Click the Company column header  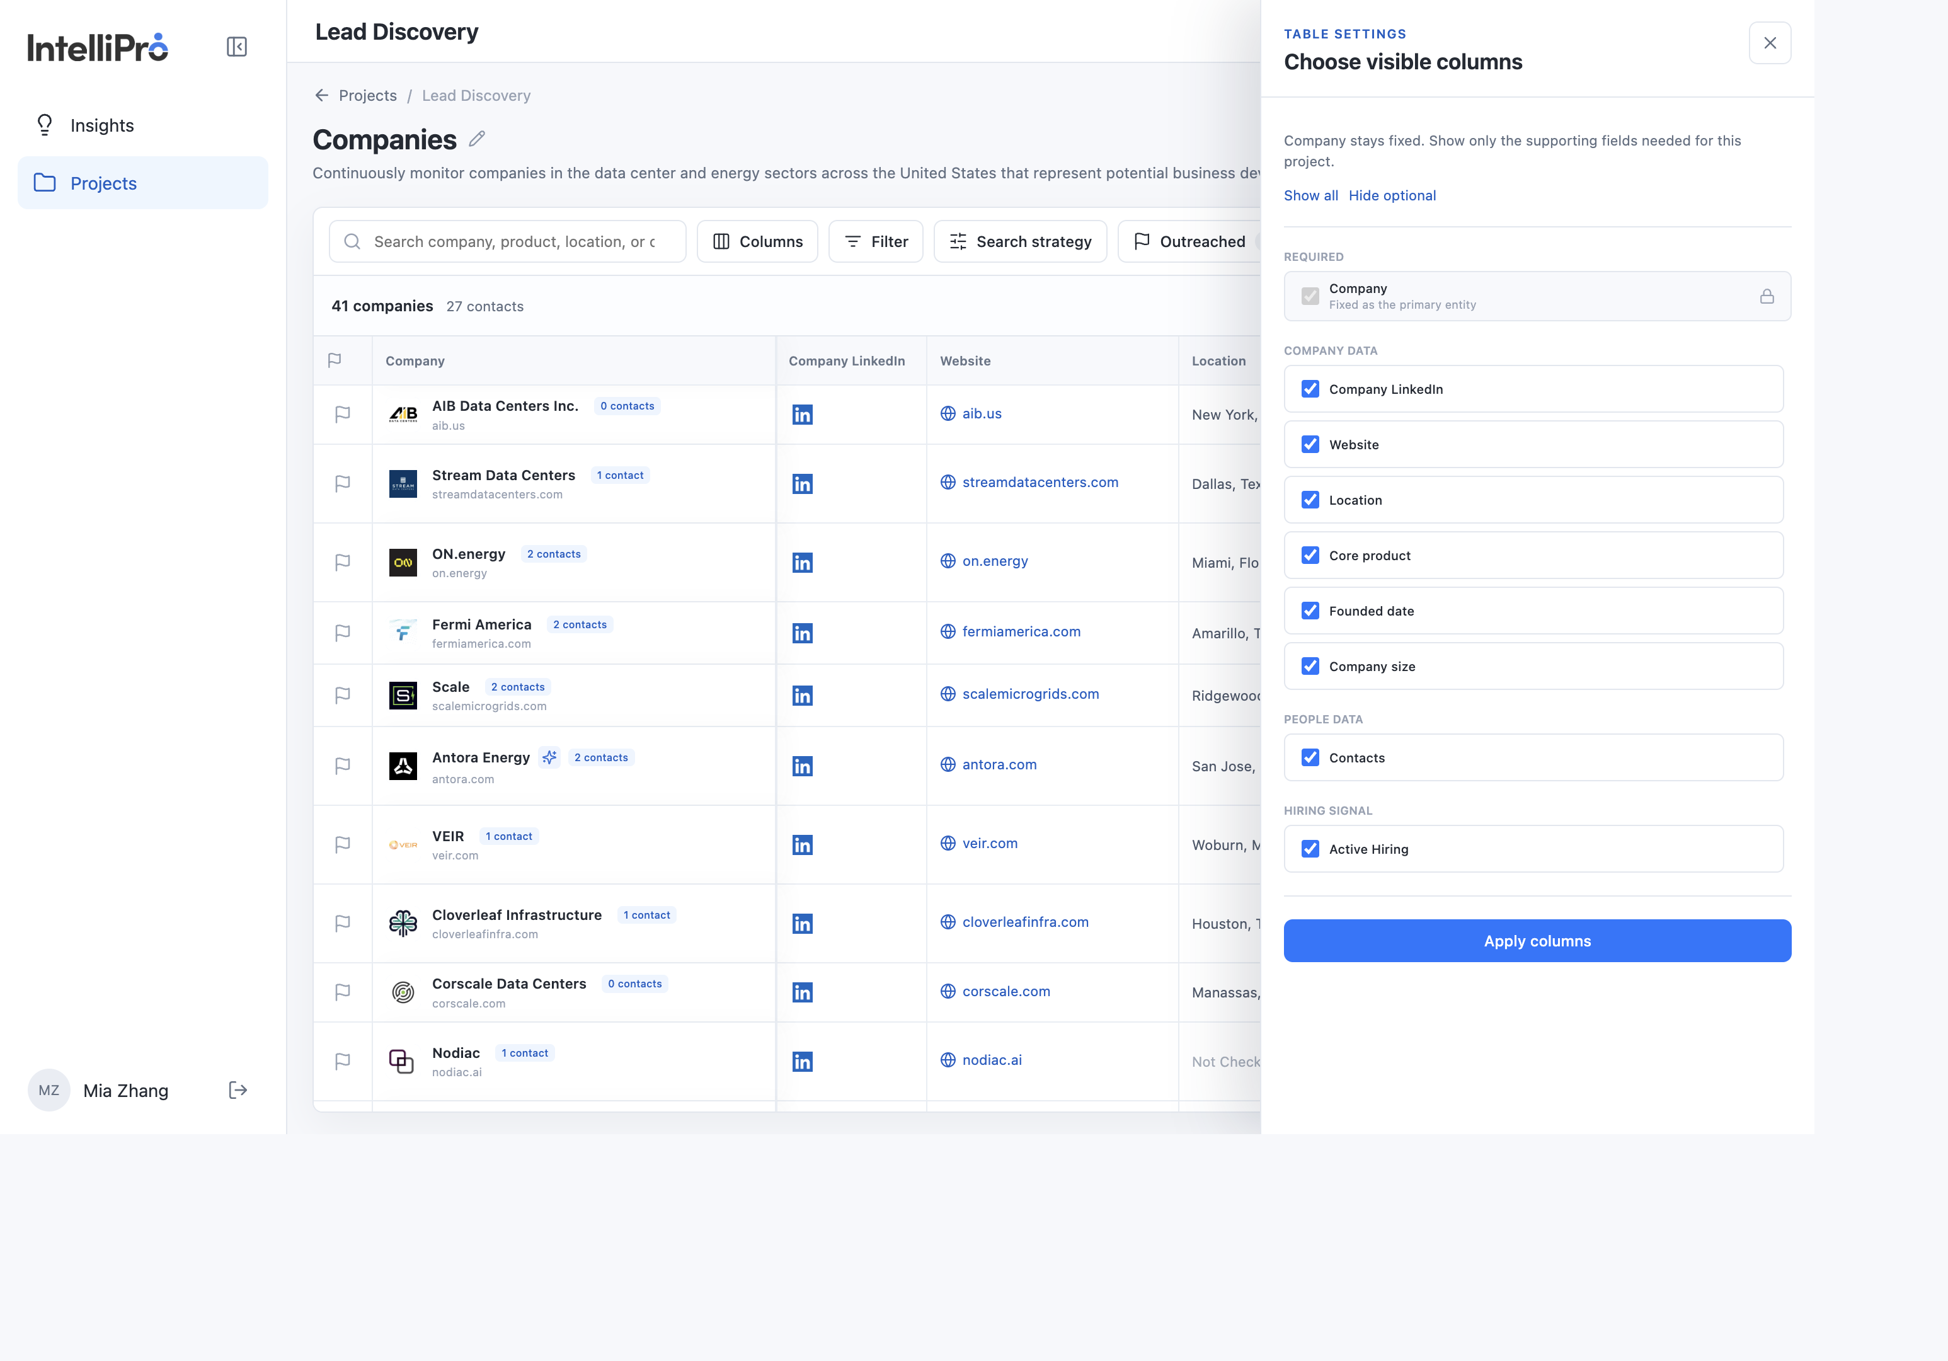point(573,360)
